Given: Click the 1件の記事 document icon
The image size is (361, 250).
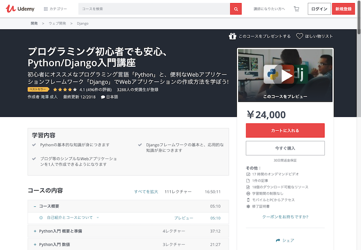Looking at the screenshot, I should [248, 181].
